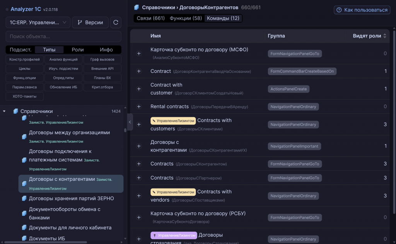396x244 pixels.
Task: Open Обновление ИБ tool
Action: (x=63, y=87)
